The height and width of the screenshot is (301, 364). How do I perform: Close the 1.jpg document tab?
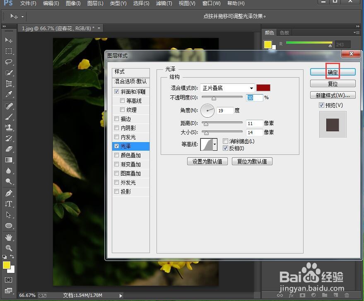click(99, 28)
